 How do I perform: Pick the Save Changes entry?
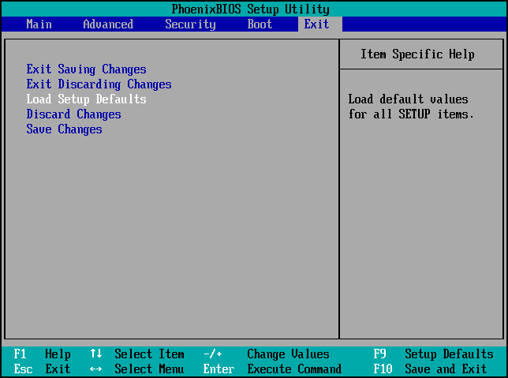click(x=64, y=129)
